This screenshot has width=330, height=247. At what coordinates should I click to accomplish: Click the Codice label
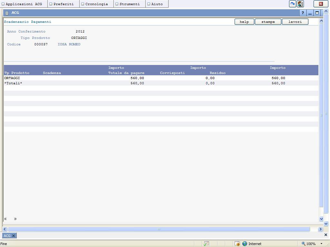[x=14, y=44]
